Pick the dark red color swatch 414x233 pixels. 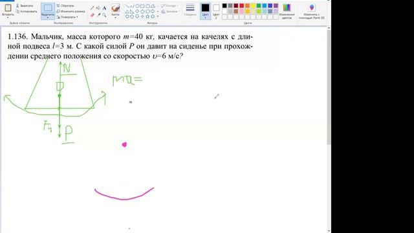pos(235,6)
